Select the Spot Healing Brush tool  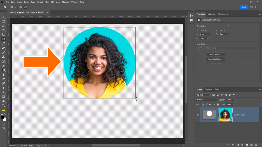click(3, 48)
